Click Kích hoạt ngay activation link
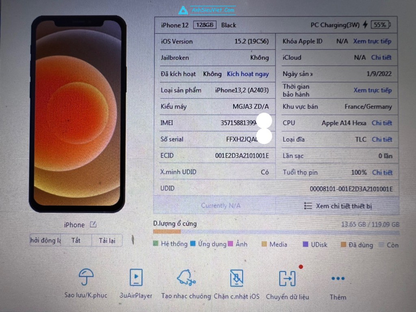 (x=248, y=74)
